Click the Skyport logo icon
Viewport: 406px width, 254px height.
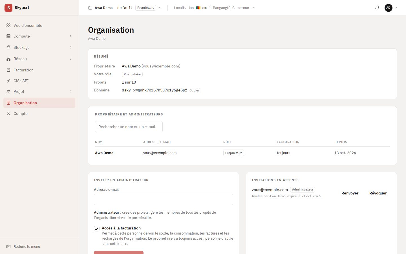tap(8, 8)
